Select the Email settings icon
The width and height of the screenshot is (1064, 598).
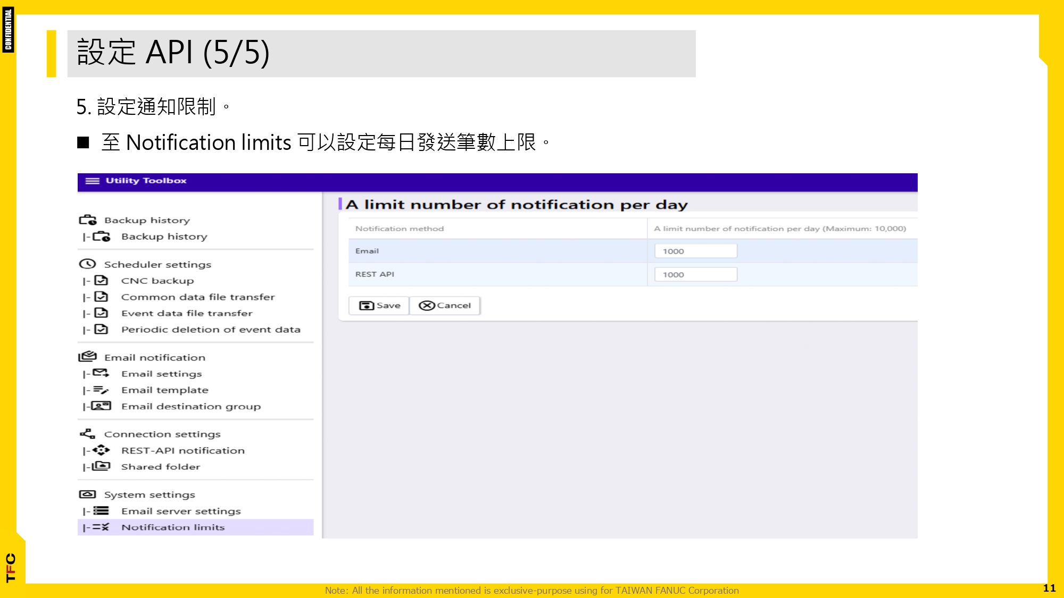click(101, 373)
